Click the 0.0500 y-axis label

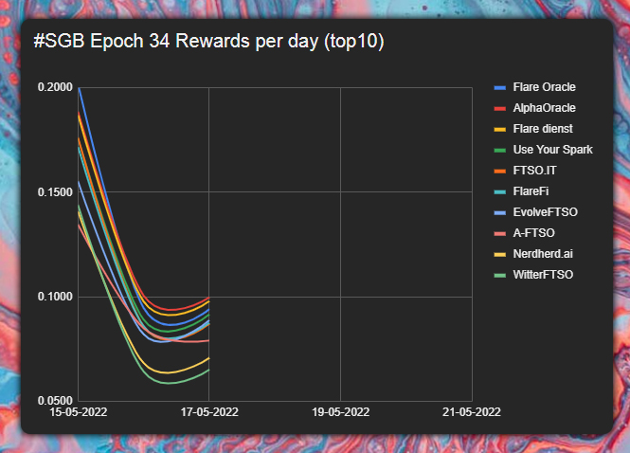click(55, 401)
